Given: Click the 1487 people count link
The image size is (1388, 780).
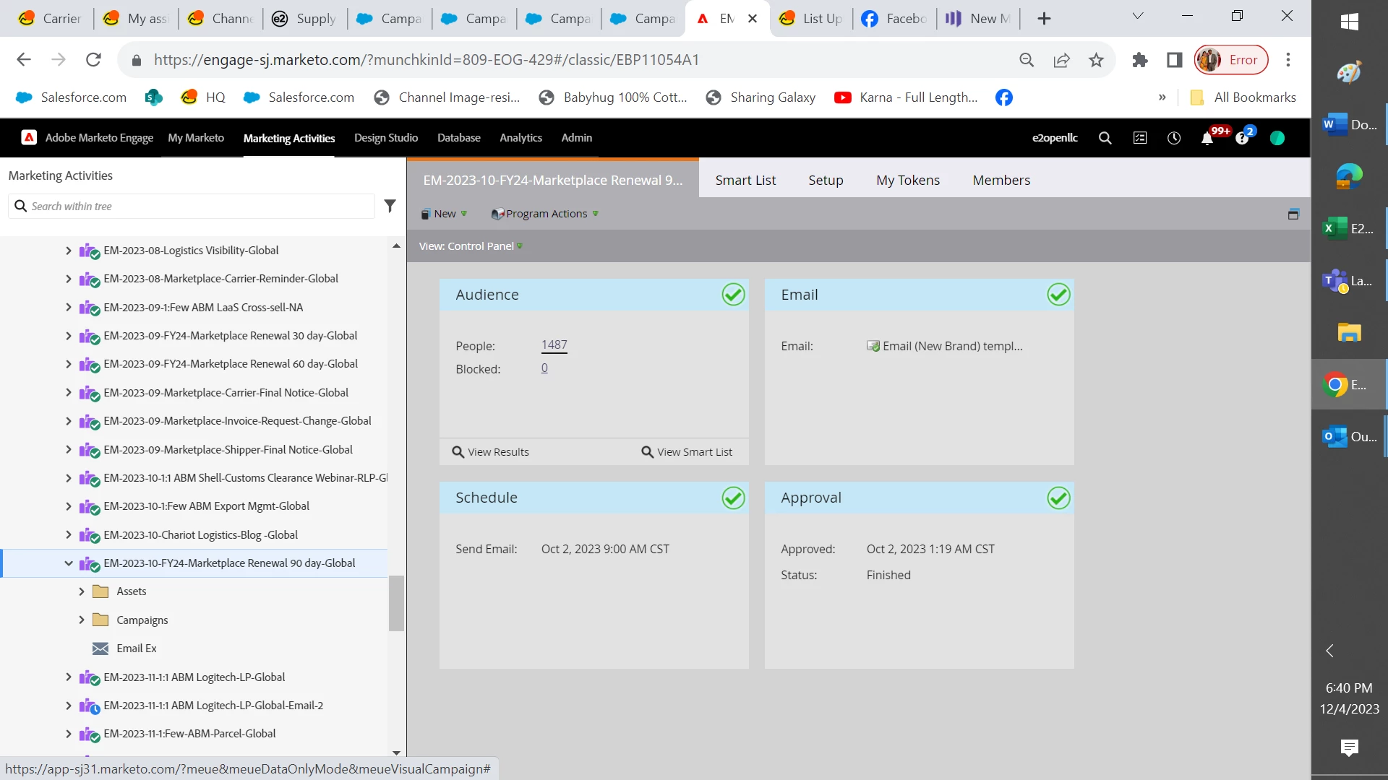Looking at the screenshot, I should (x=554, y=345).
